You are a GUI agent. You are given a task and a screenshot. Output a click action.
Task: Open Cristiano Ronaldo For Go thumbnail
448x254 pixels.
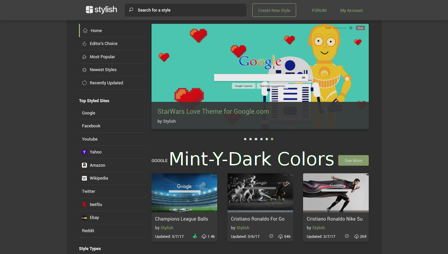point(260,193)
